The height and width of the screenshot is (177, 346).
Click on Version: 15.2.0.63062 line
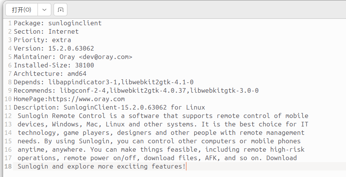[54, 48]
